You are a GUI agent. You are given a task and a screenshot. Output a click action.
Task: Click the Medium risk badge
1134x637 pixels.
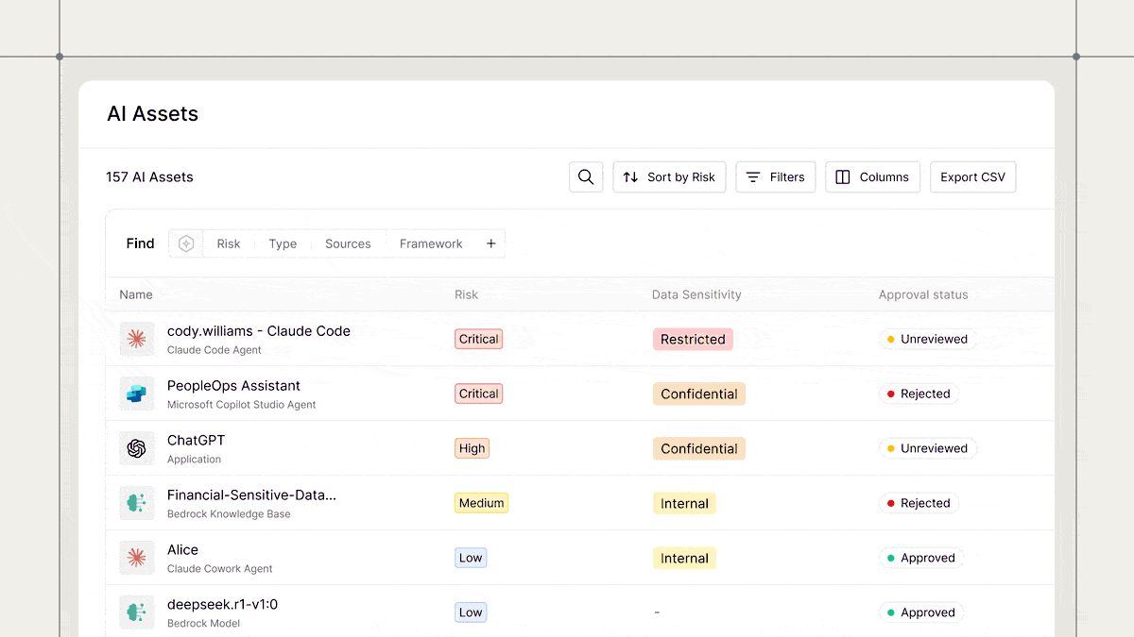481,503
